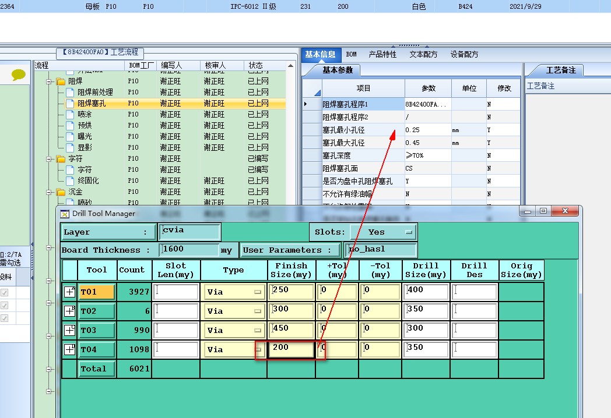Viewport: 611px width, 418px height.
Task: Click the T01 Drill Des field
Action: coord(474,292)
